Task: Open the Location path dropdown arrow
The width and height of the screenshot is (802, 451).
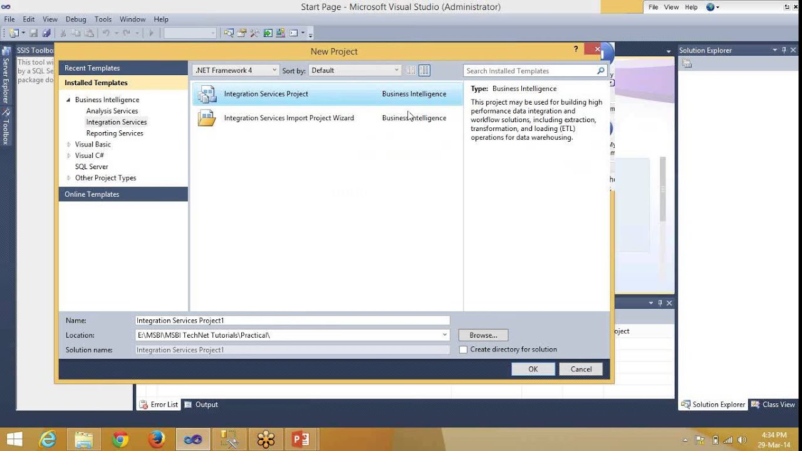Action: point(445,335)
